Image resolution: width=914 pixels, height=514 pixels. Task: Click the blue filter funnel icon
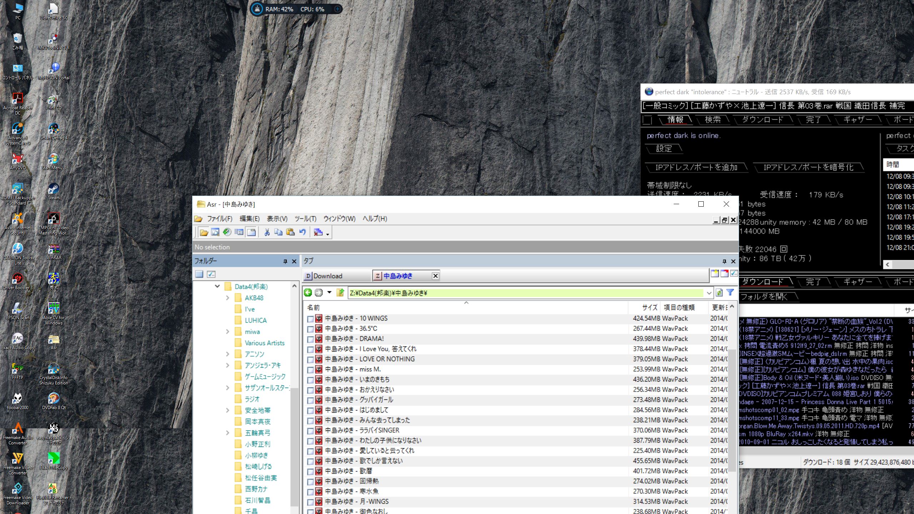coord(730,293)
